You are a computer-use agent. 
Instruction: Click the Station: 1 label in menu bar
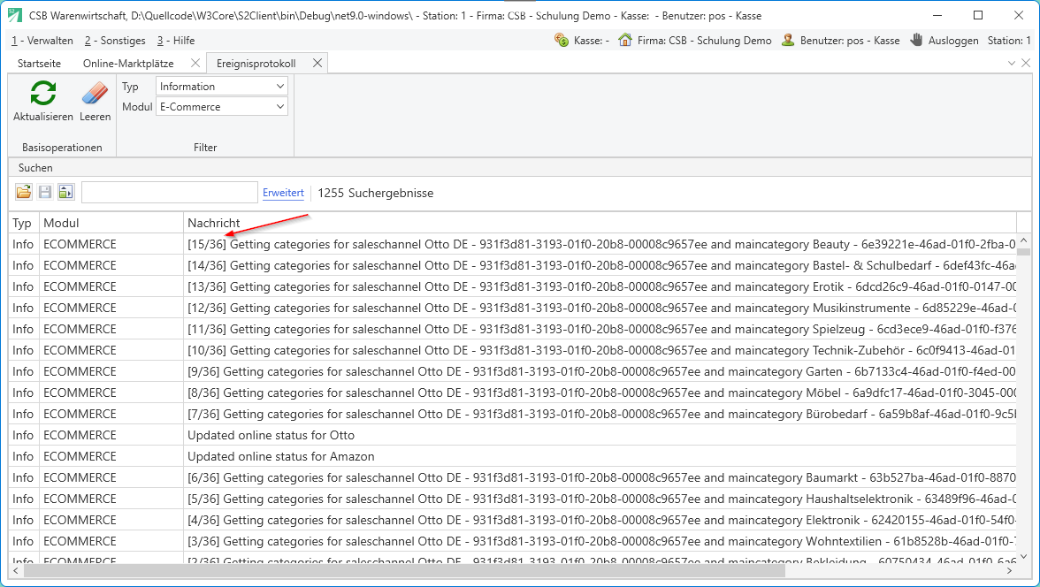point(1009,41)
